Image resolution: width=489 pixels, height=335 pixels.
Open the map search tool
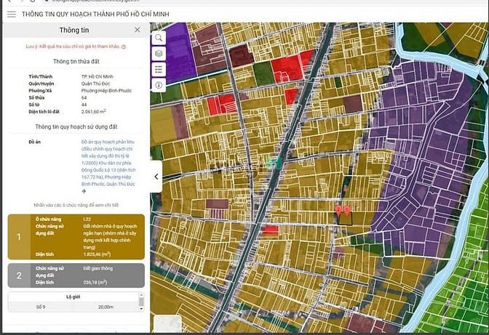click(x=159, y=38)
